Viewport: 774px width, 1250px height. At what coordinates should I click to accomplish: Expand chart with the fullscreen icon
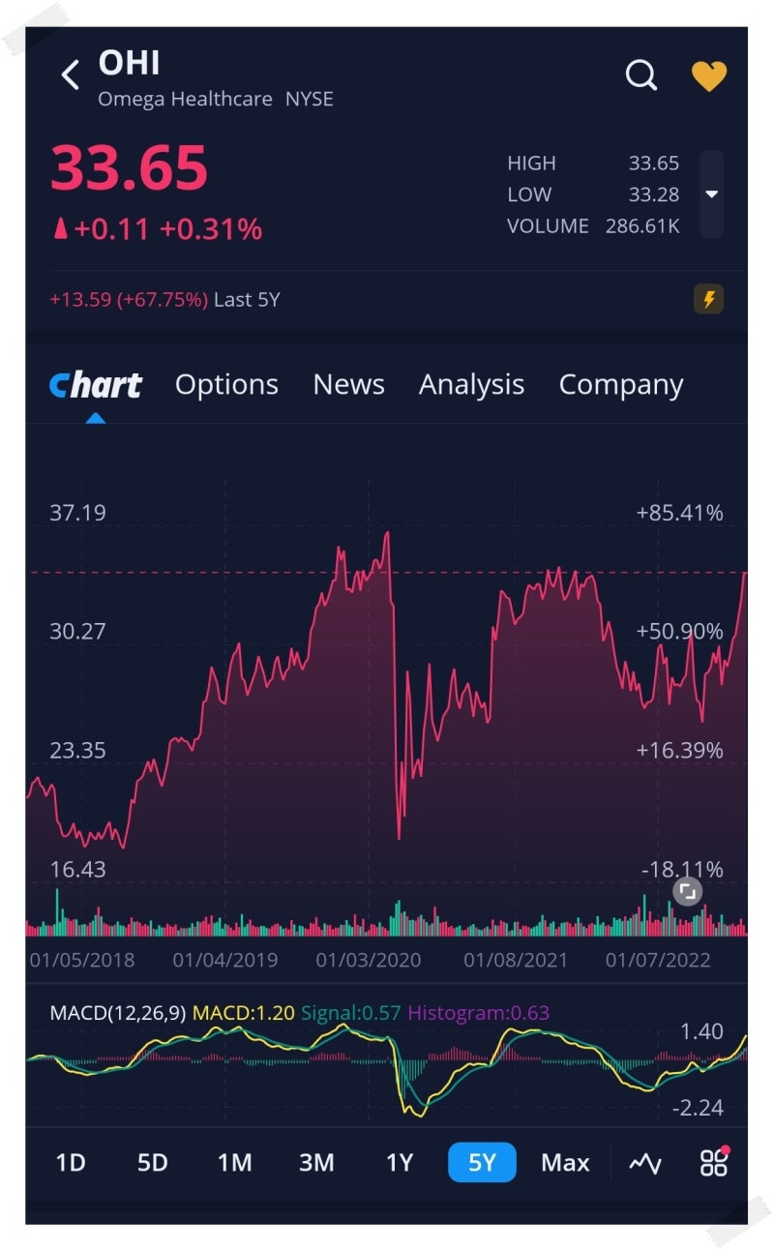(x=687, y=891)
